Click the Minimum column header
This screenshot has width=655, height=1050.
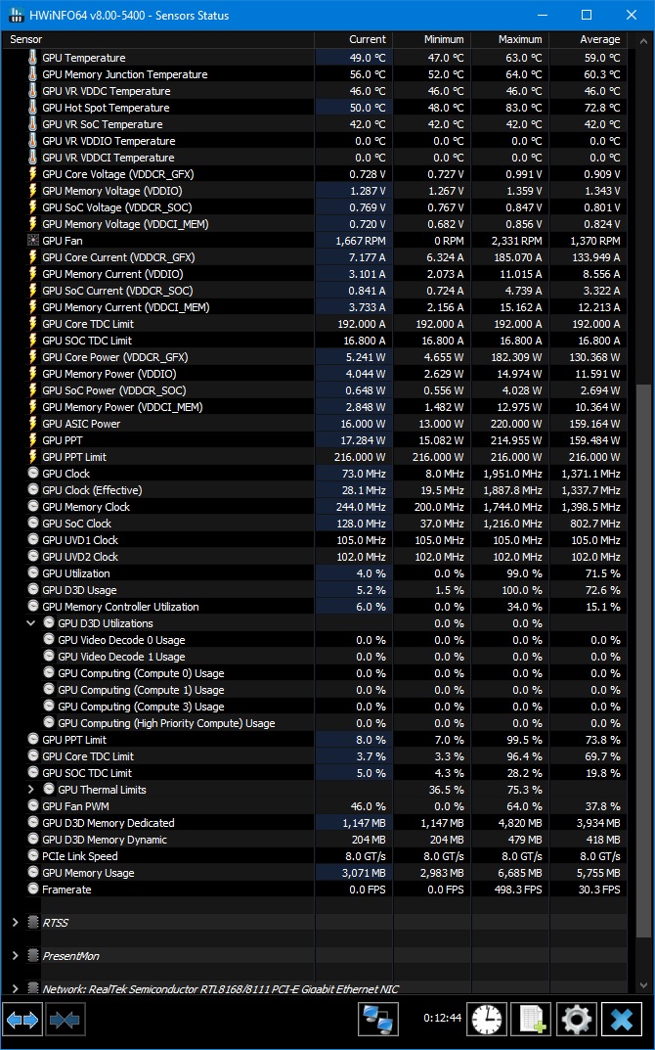point(431,39)
